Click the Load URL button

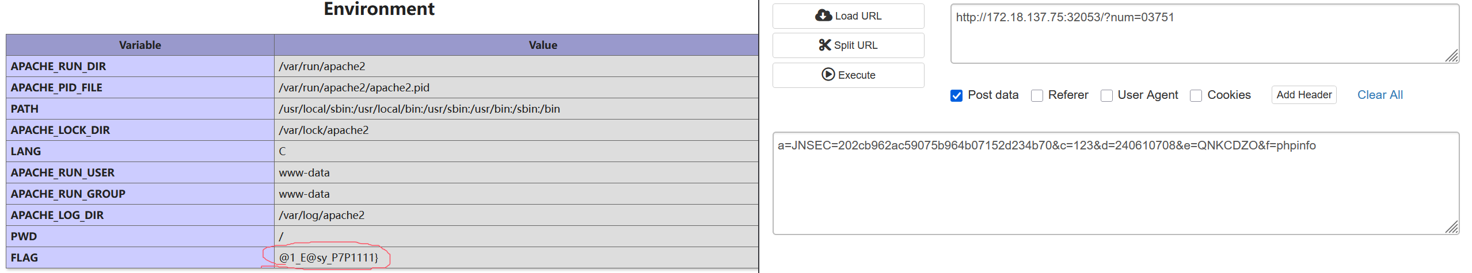click(848, 16)
